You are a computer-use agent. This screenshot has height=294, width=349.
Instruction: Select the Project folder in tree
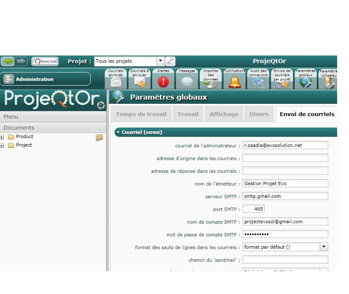point(24,145)
